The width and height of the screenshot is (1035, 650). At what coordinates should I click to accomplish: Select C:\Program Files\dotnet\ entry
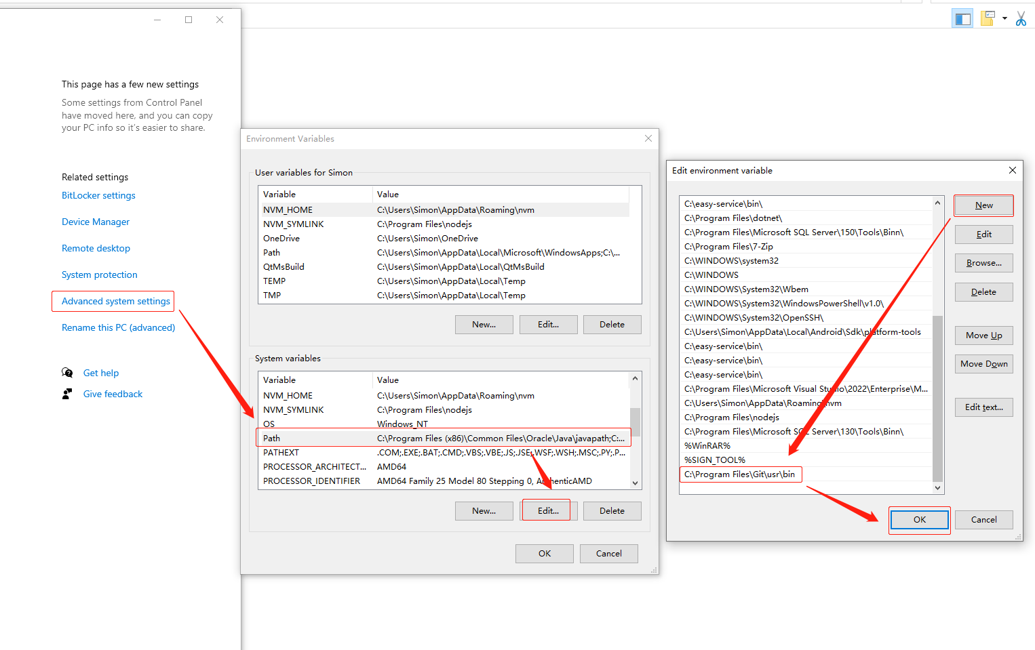tap(806, 218)
